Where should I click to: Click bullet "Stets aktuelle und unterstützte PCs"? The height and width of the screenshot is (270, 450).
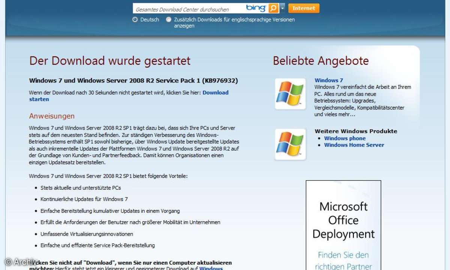pyautogui.click(x=81, y=188)
